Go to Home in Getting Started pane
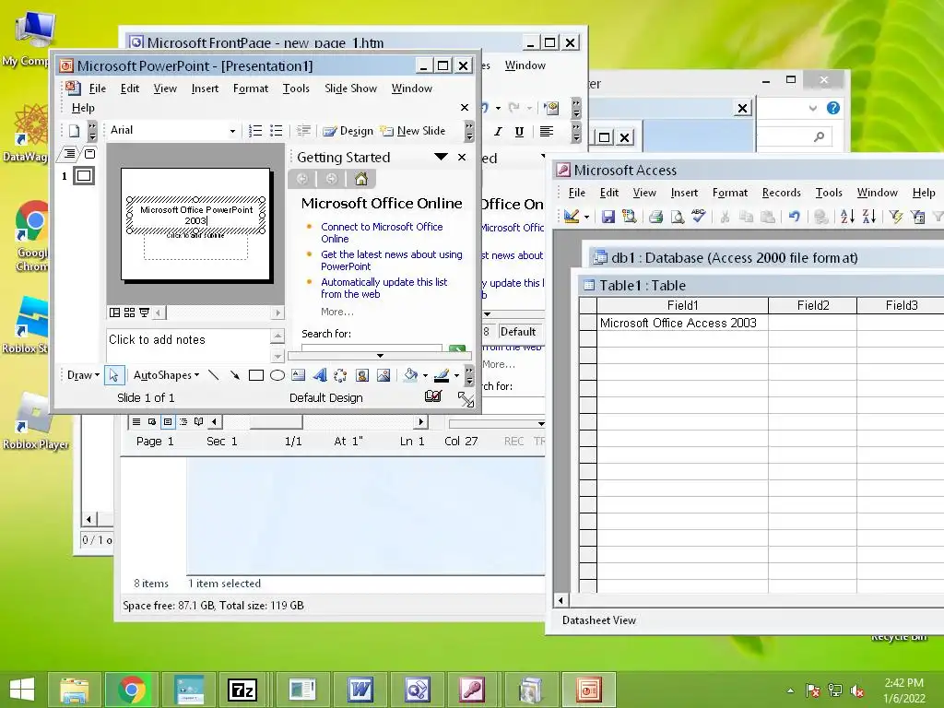This screenshot has height=708, width=944. 361,179
